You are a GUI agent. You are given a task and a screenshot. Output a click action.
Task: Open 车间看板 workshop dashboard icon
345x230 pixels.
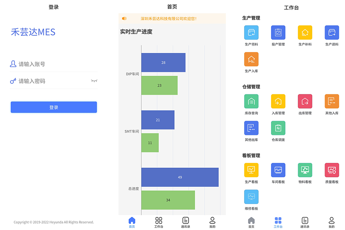click(x=278, y=170)
